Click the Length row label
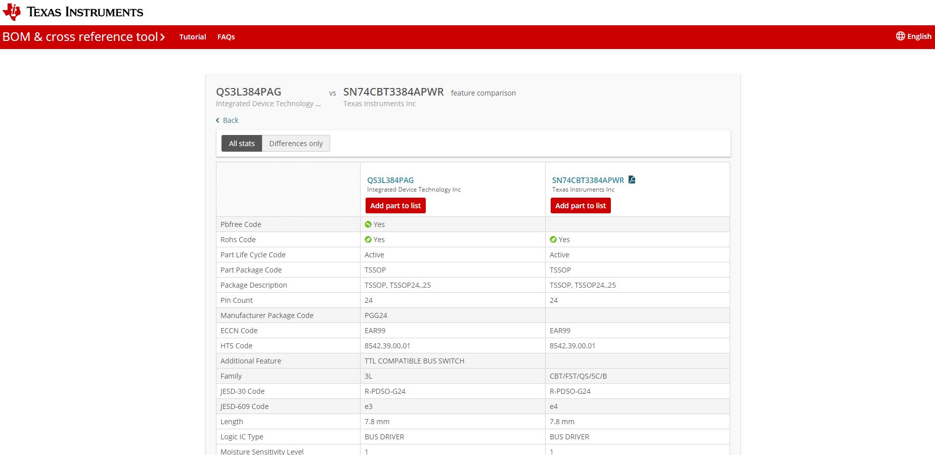 pos(232,422)
